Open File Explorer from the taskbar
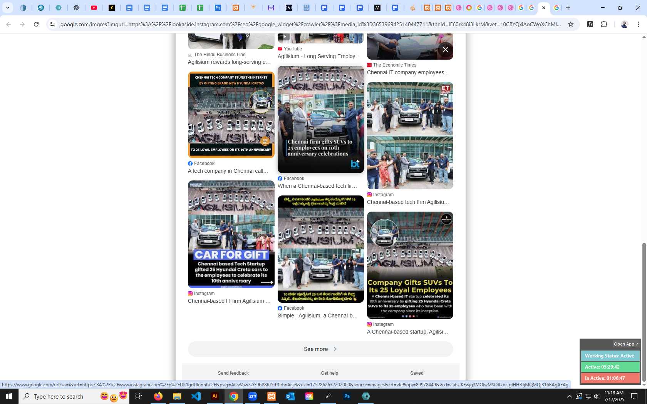Image resolution: width=647 pixels, height=404 pixels. (177, 396)
